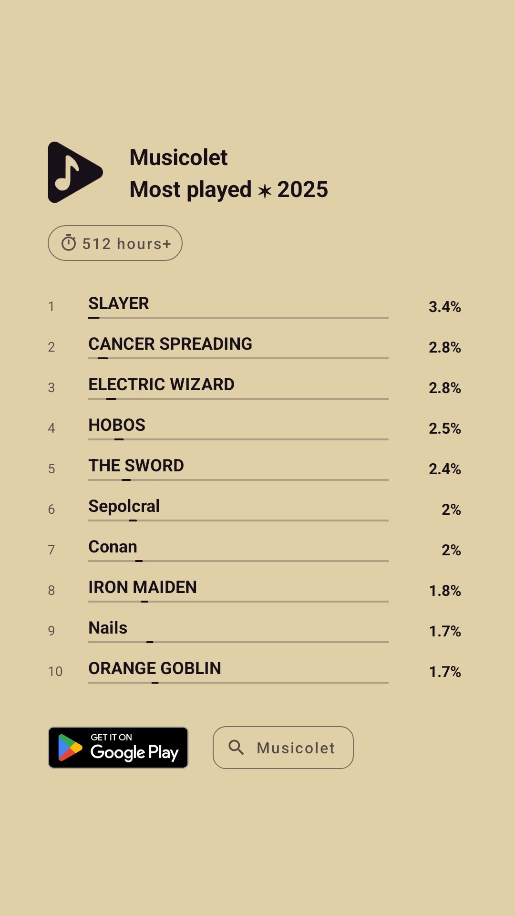Click the stopwatch icon beside 512 hours+

[x=69, y=243]
